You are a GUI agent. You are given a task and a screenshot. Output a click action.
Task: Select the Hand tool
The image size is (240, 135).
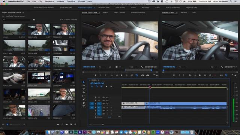(x=84, y=103)
